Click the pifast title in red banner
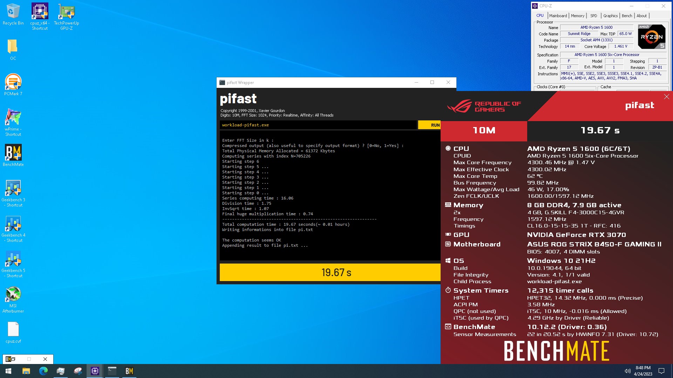The width and height of the screenshot is (673, 378). pyautogui.click(x=640, y=105)
